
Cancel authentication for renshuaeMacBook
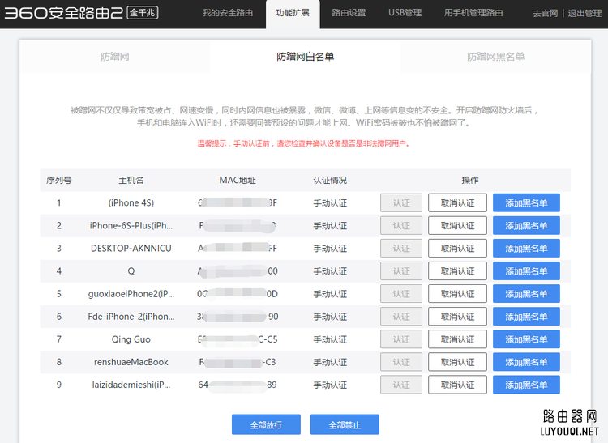(x=458, y=362)
